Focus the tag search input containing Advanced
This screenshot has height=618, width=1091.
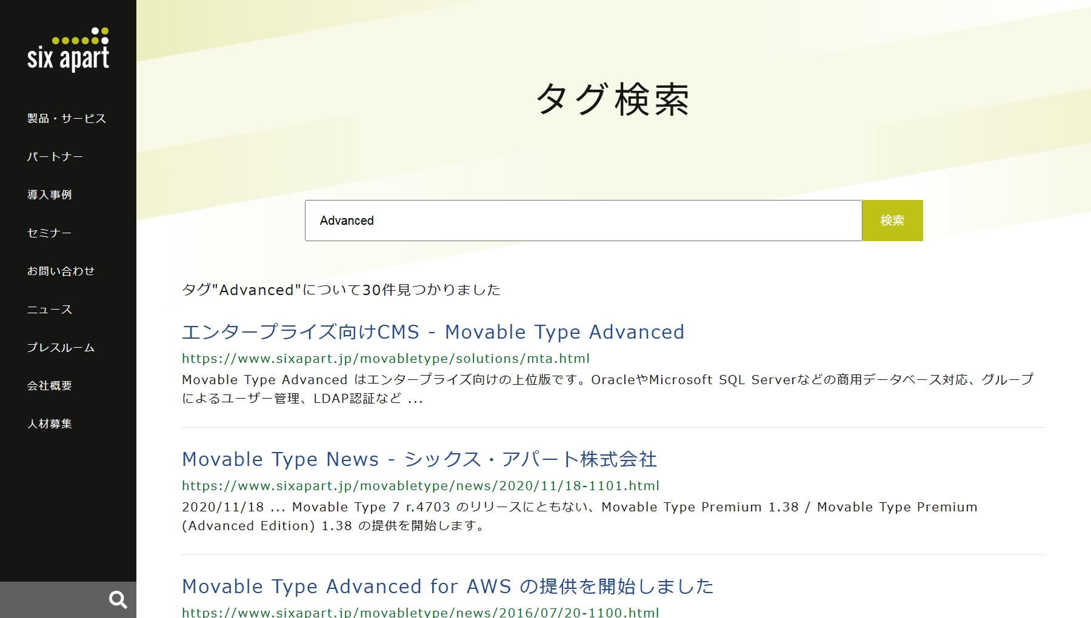(583, 221)
